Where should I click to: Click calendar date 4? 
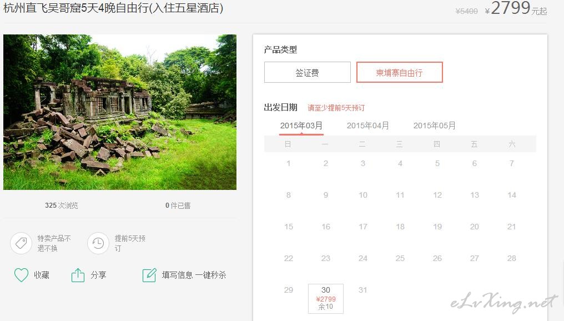[400, 163]
